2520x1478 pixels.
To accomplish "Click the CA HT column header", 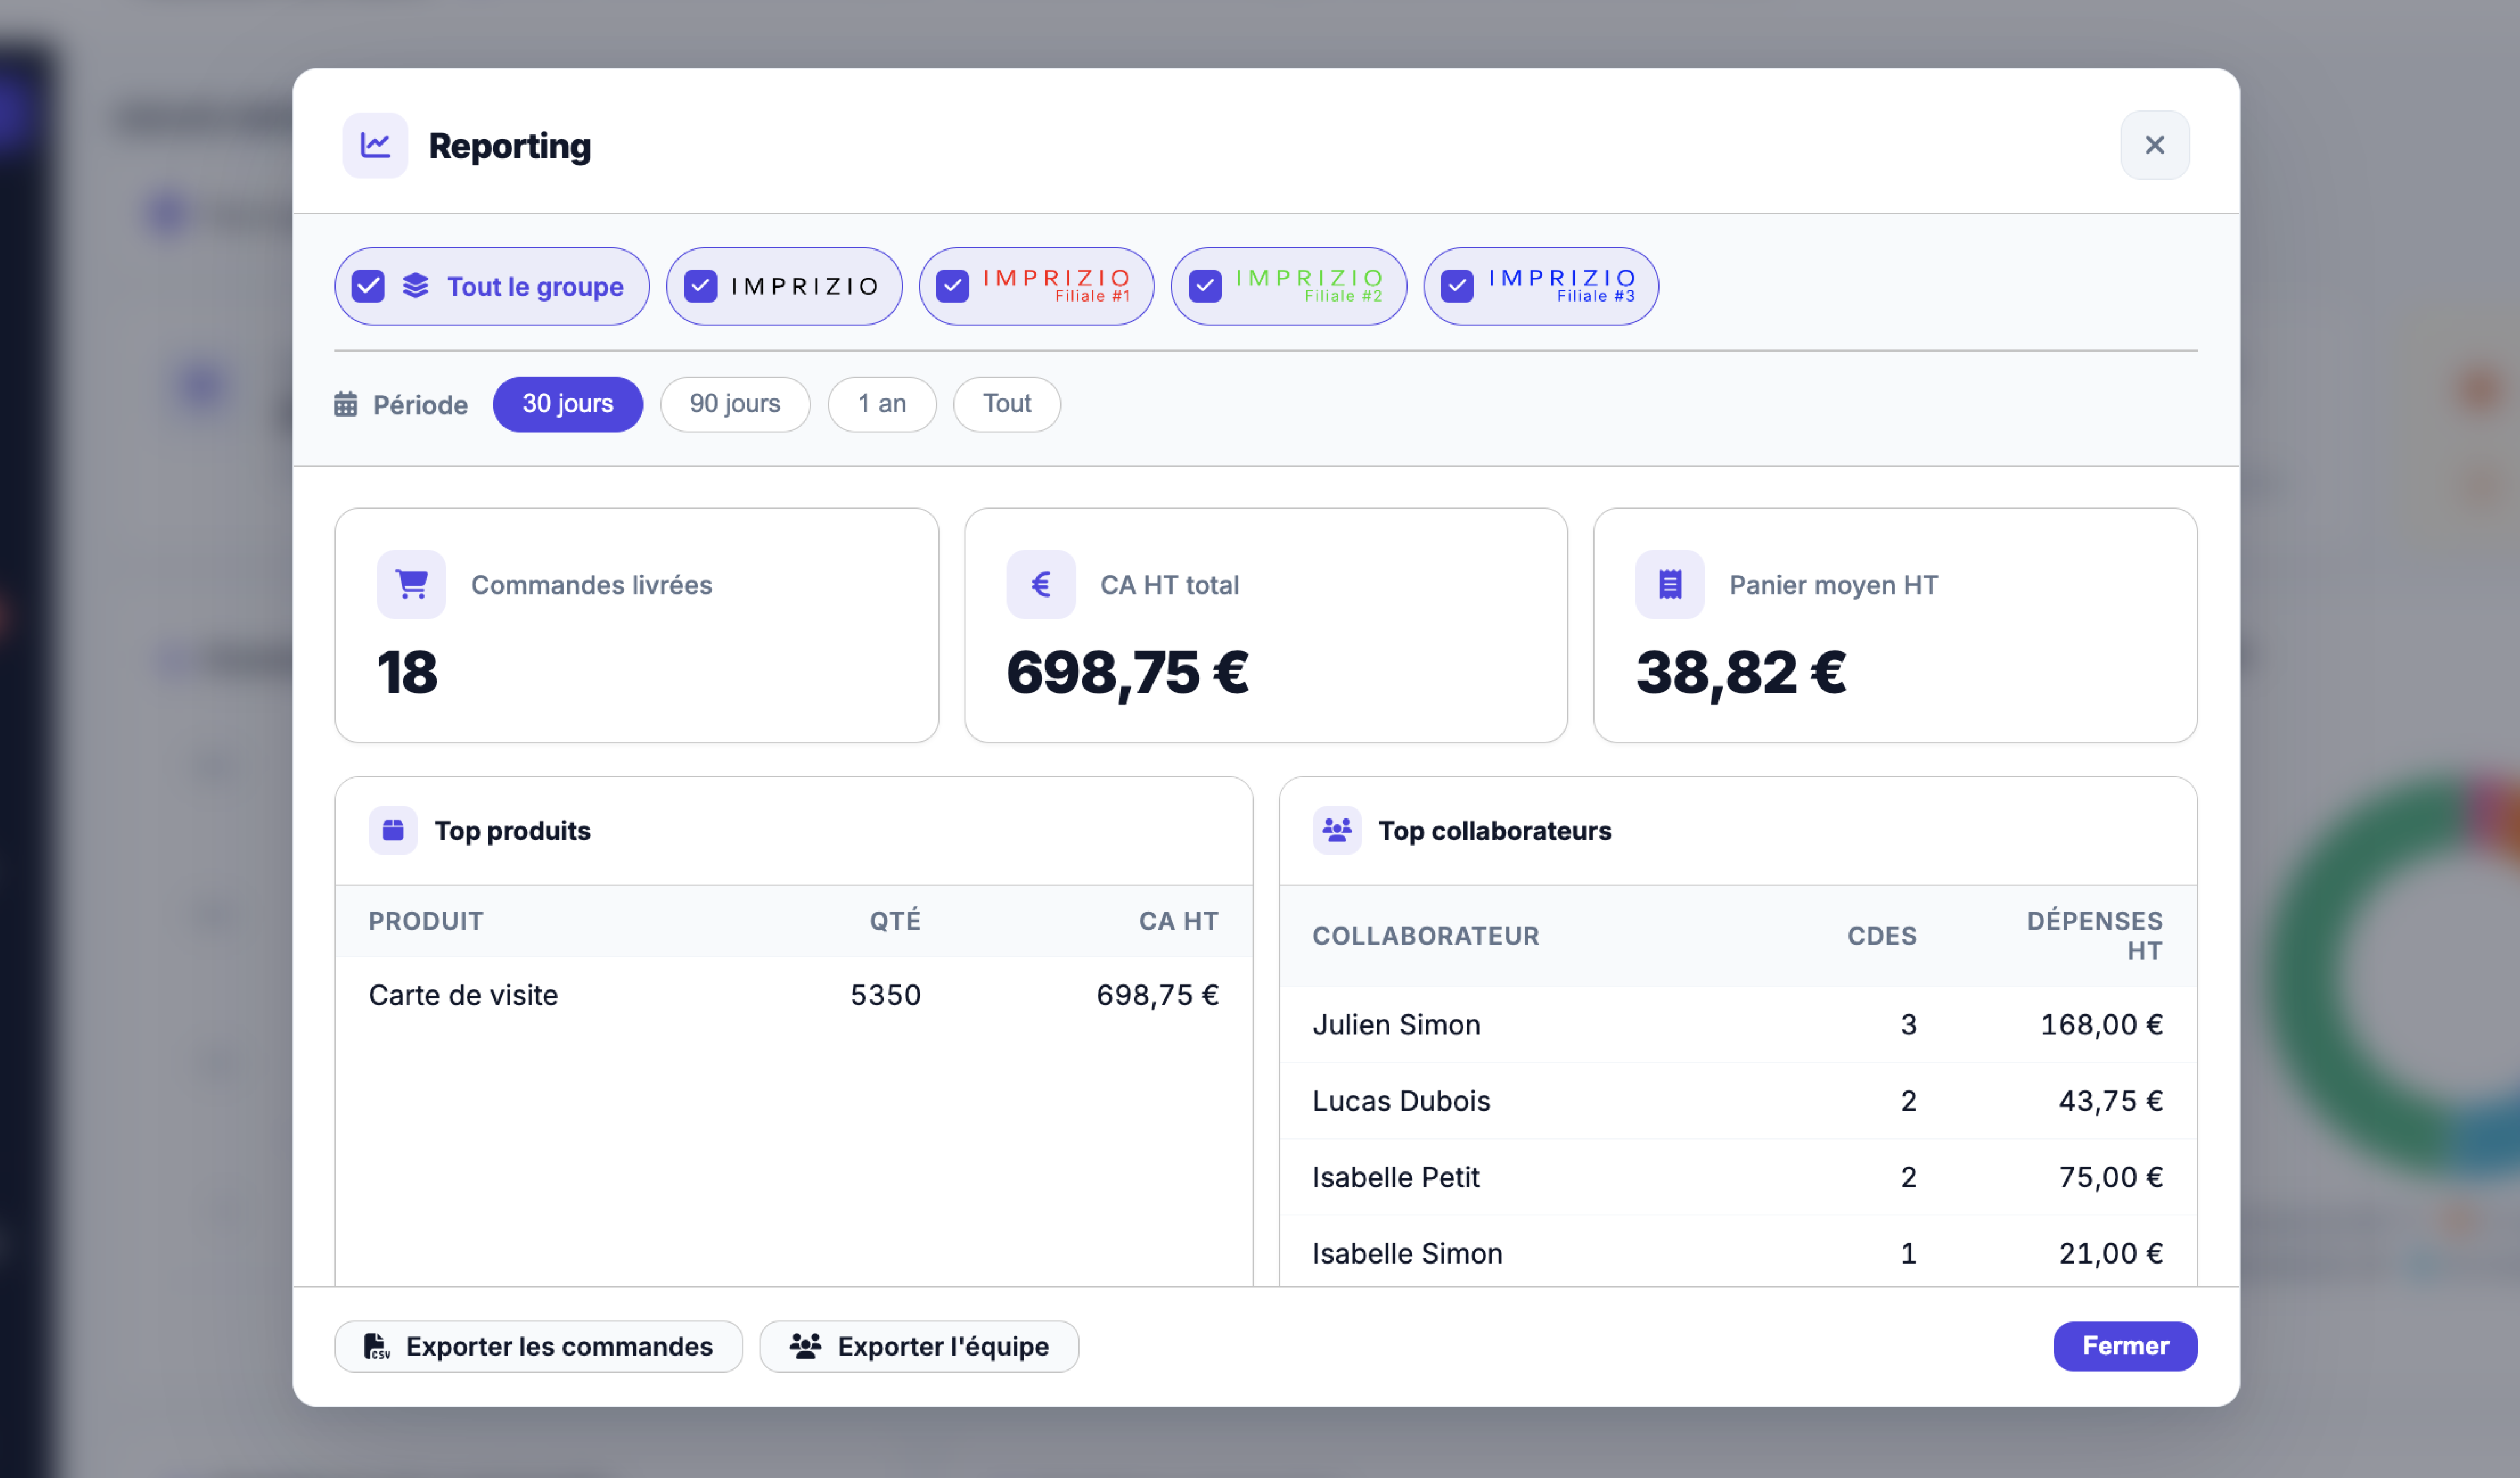I will tap(1179, 921).
